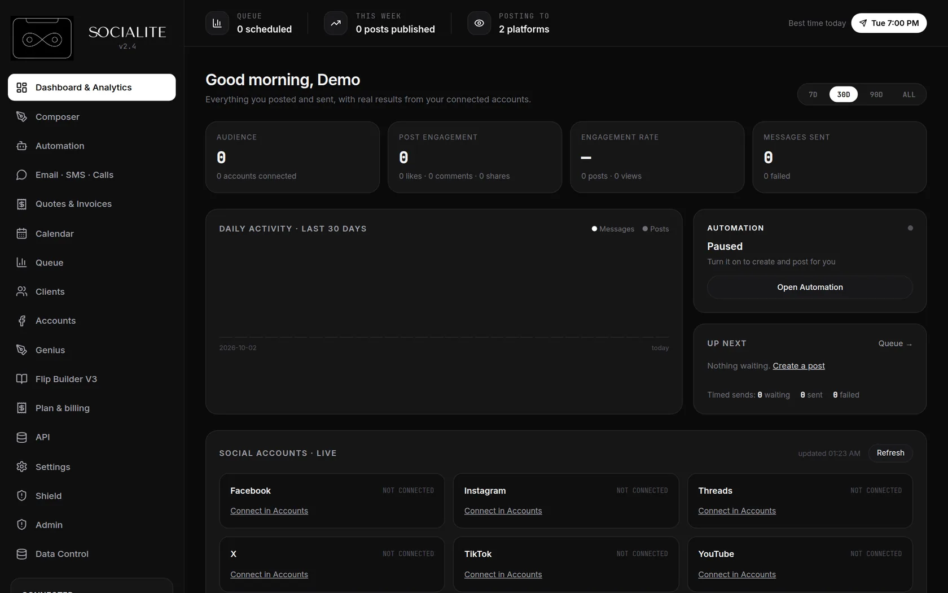
Task: Click the Clients people icon
Action: click(x=21, y=291)
